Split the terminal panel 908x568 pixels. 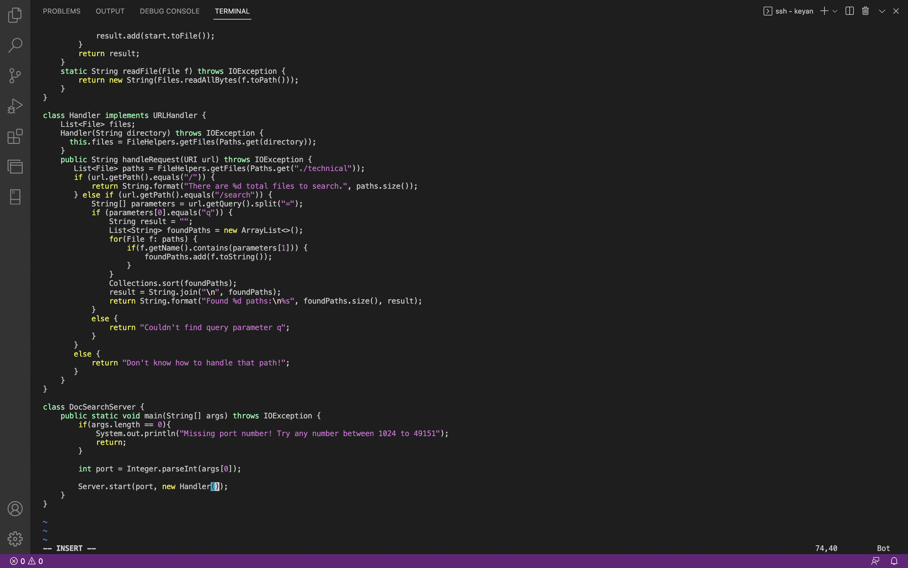point(849,11)
